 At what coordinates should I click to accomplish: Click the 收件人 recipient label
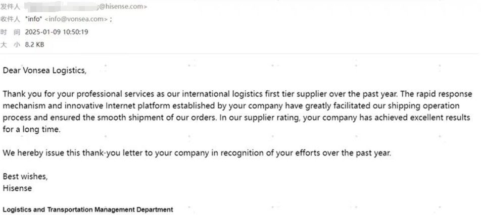(x=10, y=19)
